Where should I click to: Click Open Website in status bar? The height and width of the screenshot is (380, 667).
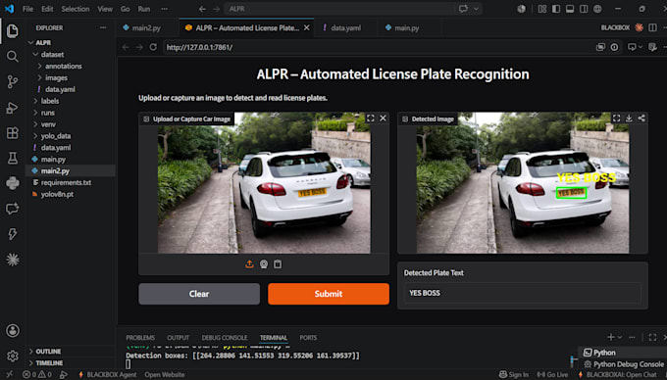165,374
